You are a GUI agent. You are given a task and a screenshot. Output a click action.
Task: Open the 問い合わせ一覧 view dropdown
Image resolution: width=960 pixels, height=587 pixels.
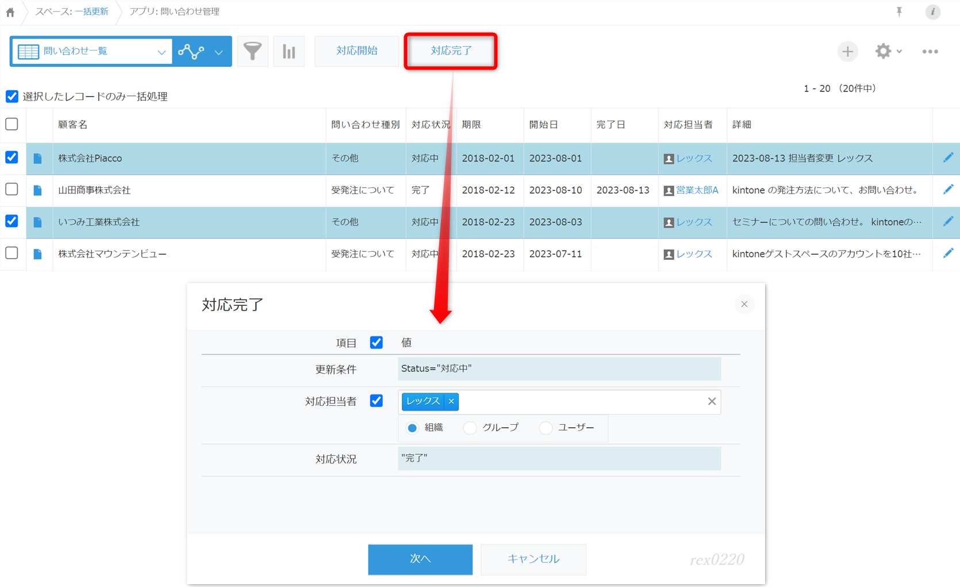[x=92, y=51]
